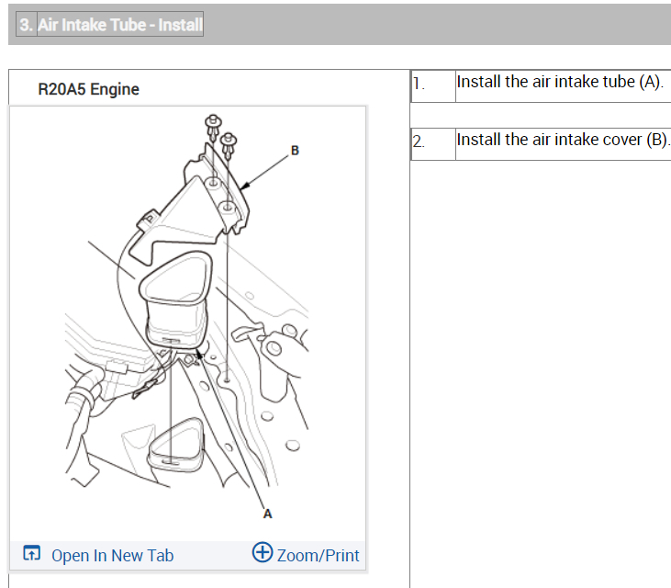This screenshot has height=588, width=671.
Task: Click label A on the diagram
Action: (x=267, y=514)
